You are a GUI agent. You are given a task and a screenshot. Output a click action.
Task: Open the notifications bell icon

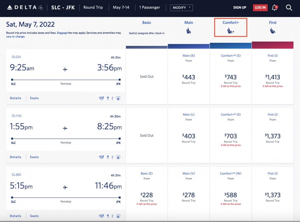(x=275, y=7)
